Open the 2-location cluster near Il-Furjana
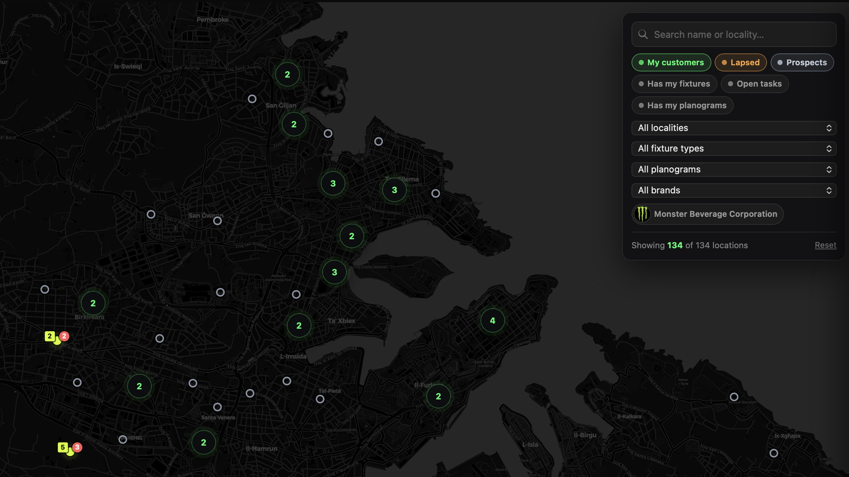The image size is (849, 477). [x=438, y=397]
